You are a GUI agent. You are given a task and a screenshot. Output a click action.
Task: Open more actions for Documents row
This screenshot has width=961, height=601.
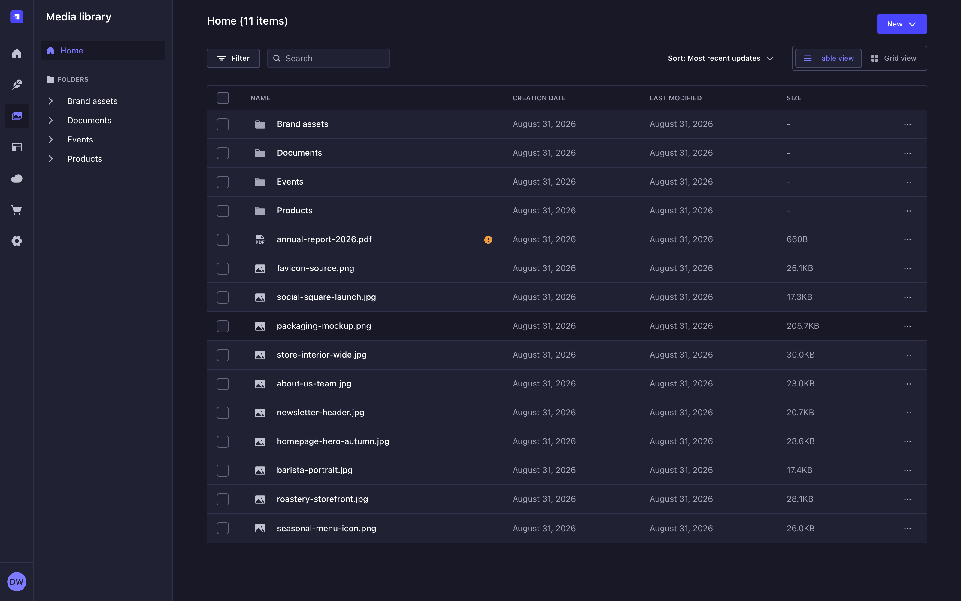(x=907, y=153)
